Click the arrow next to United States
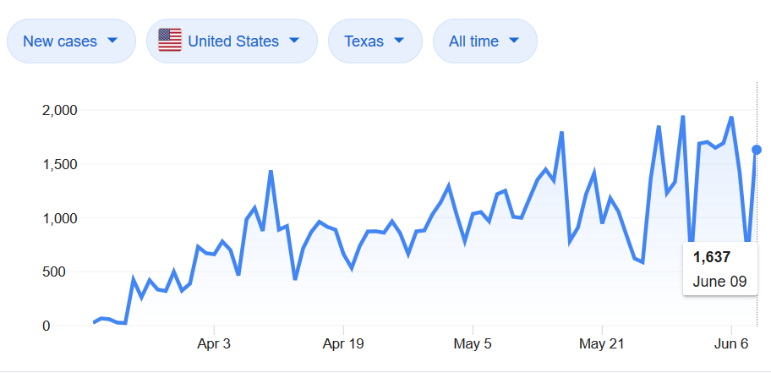 point(294,41)
